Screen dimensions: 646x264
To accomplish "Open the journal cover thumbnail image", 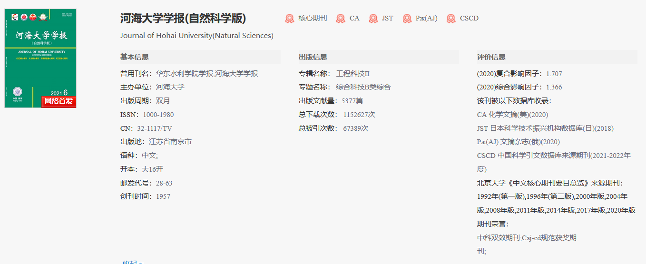I will tap(40, 59).
